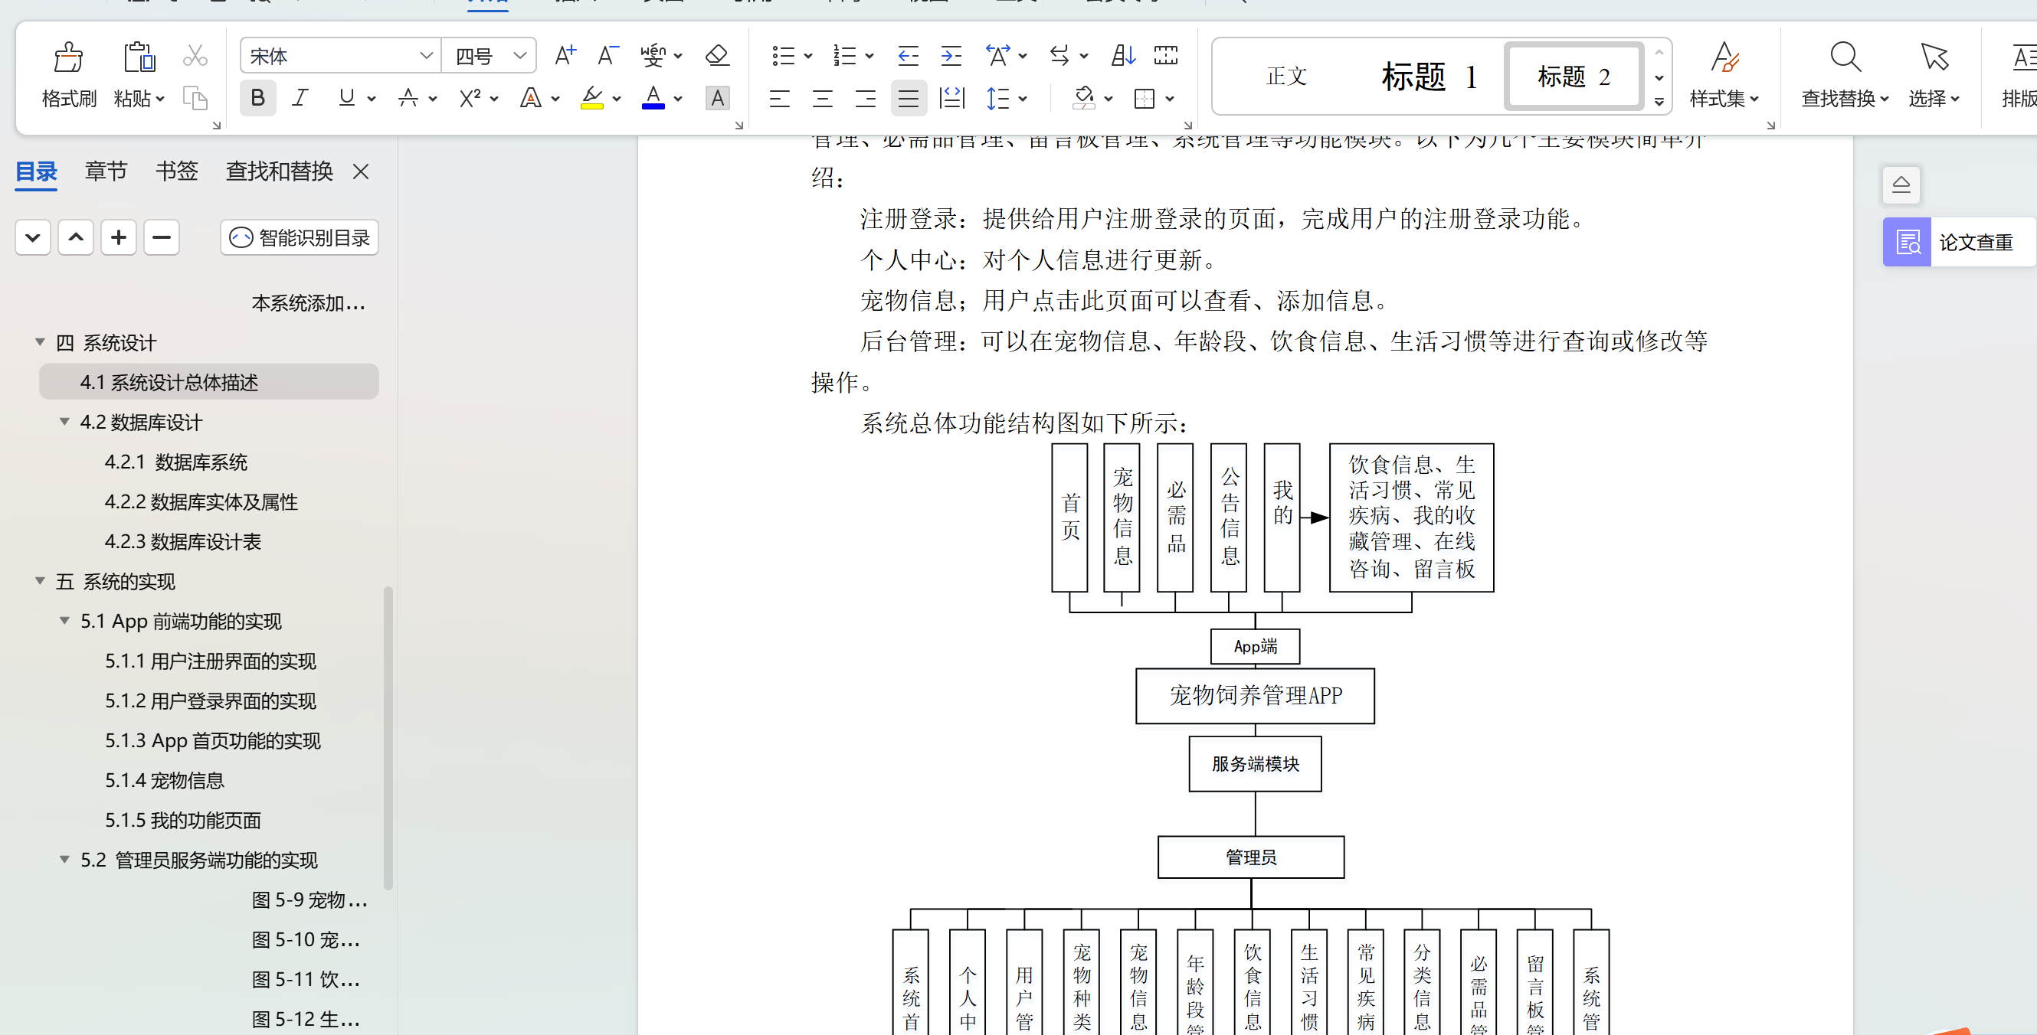
Task: Open the Find and Replace magnifier tool
Action: click(1844, 57)
